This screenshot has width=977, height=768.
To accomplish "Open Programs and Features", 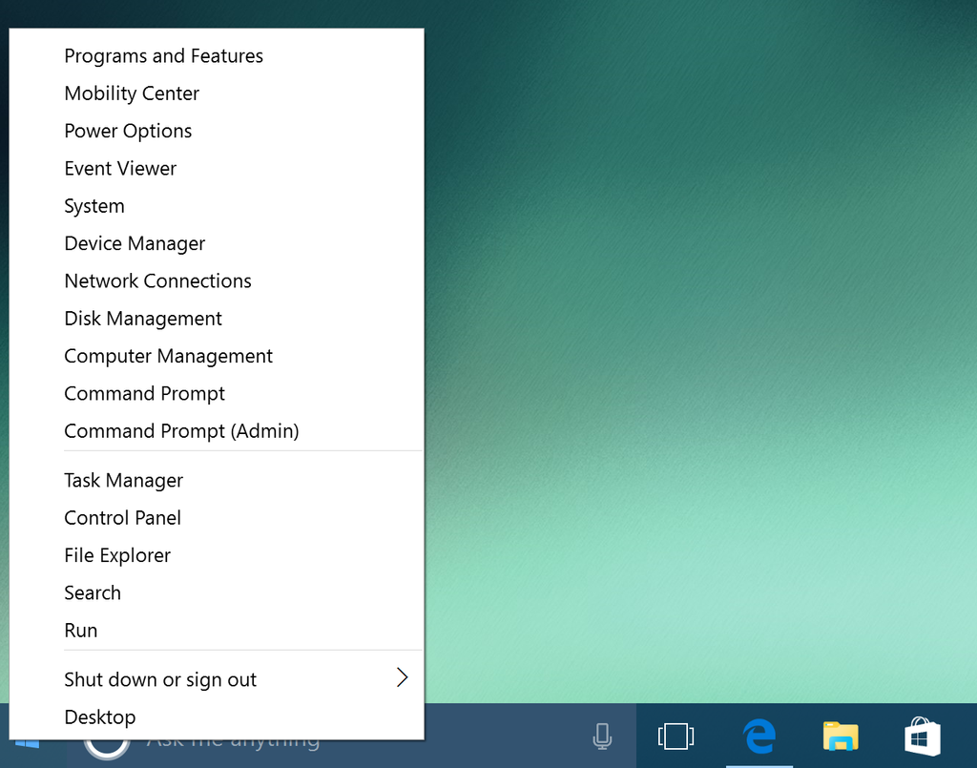I will [163, 55].
